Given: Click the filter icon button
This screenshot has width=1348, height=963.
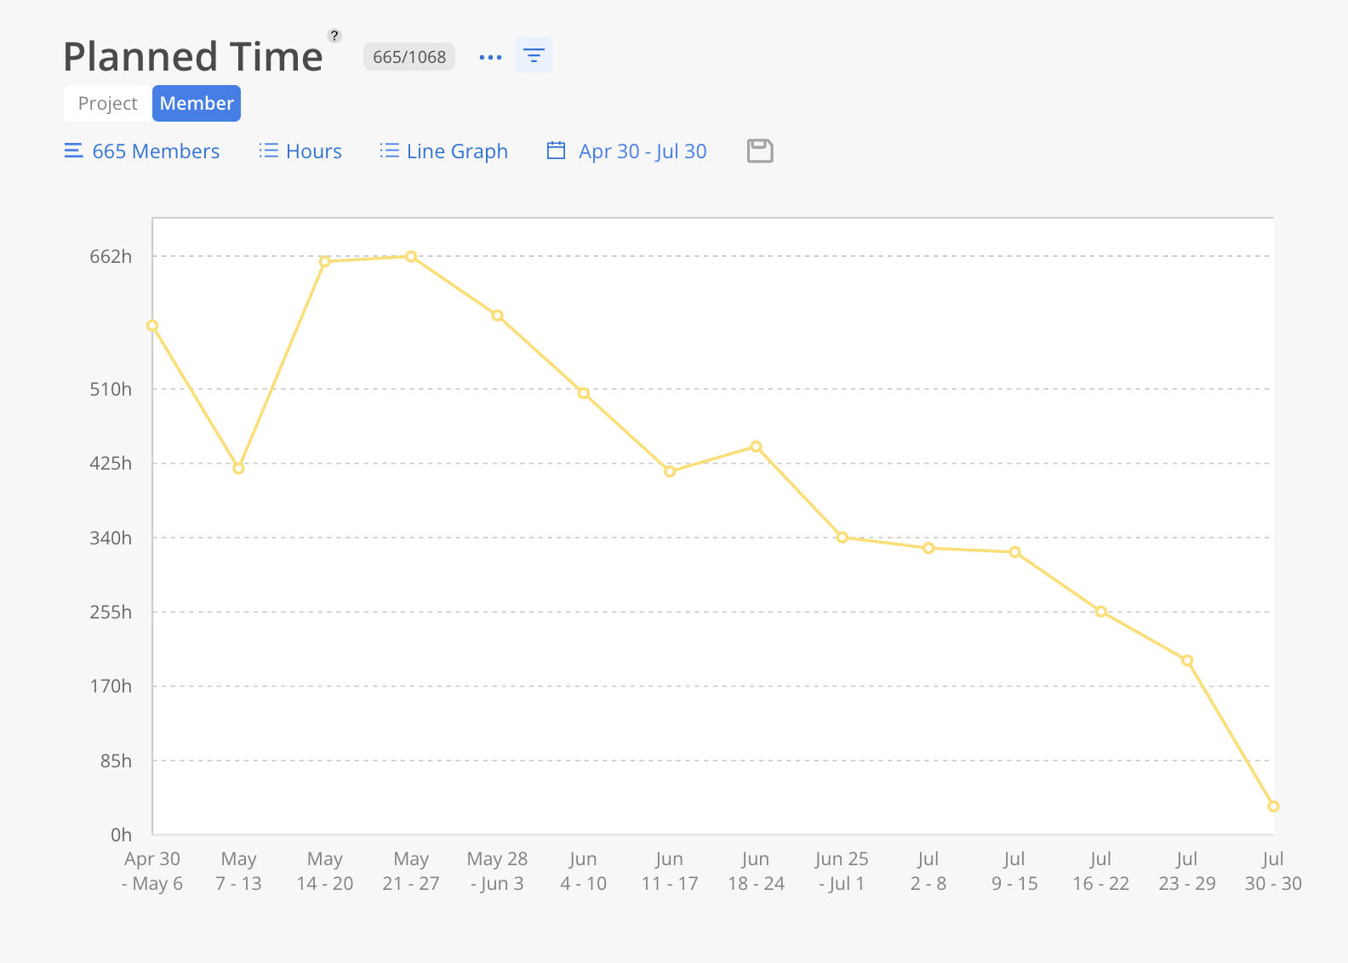Looking at the screenshot, I should click(534, 55).
